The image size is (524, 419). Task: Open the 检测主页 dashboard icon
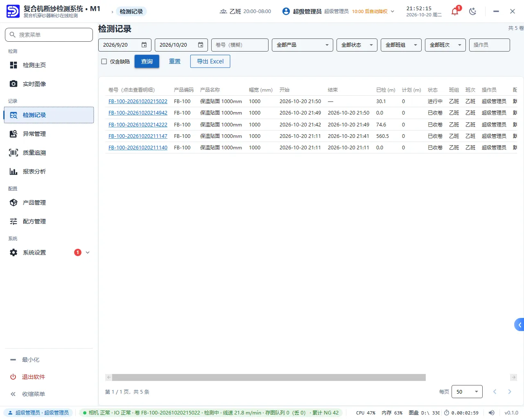click(14, 65)
